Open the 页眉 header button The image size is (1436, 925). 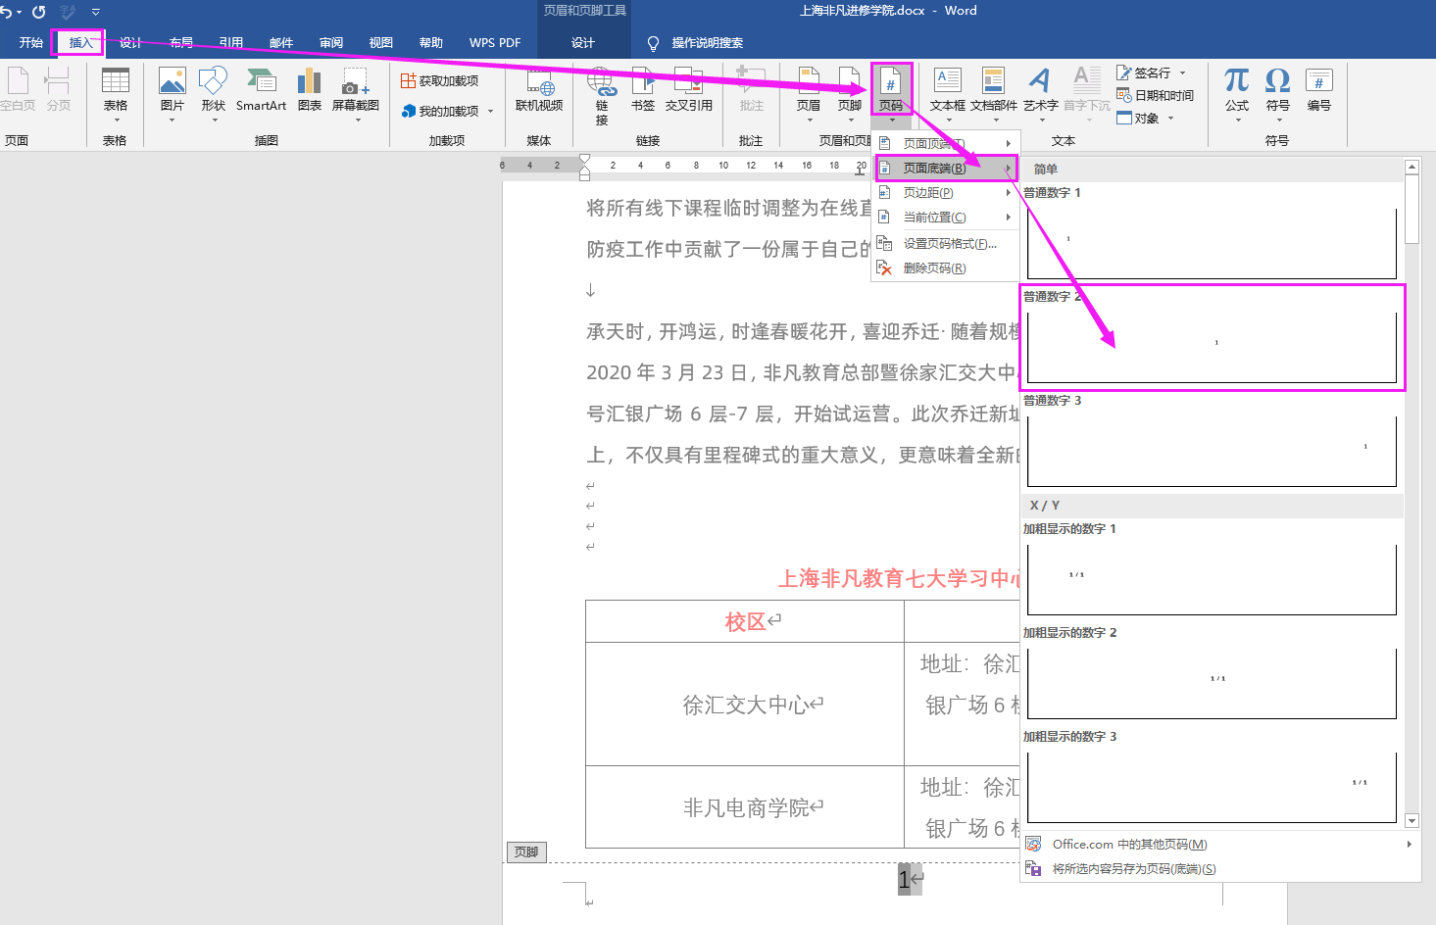pyautogui.click(x=809, y=94)
